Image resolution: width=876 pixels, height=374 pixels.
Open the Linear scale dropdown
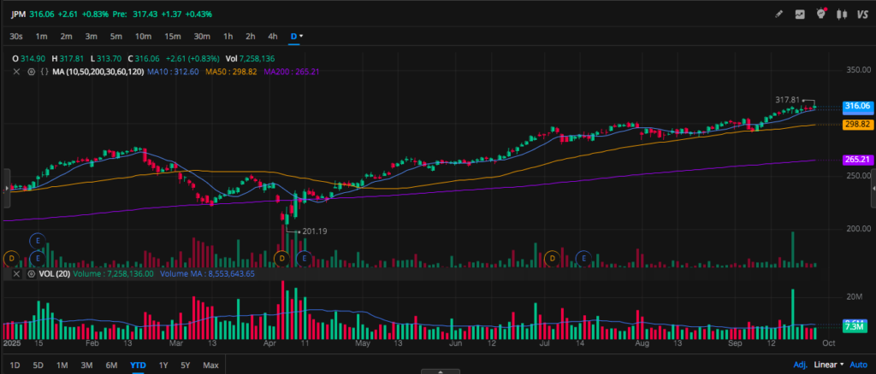827,365
